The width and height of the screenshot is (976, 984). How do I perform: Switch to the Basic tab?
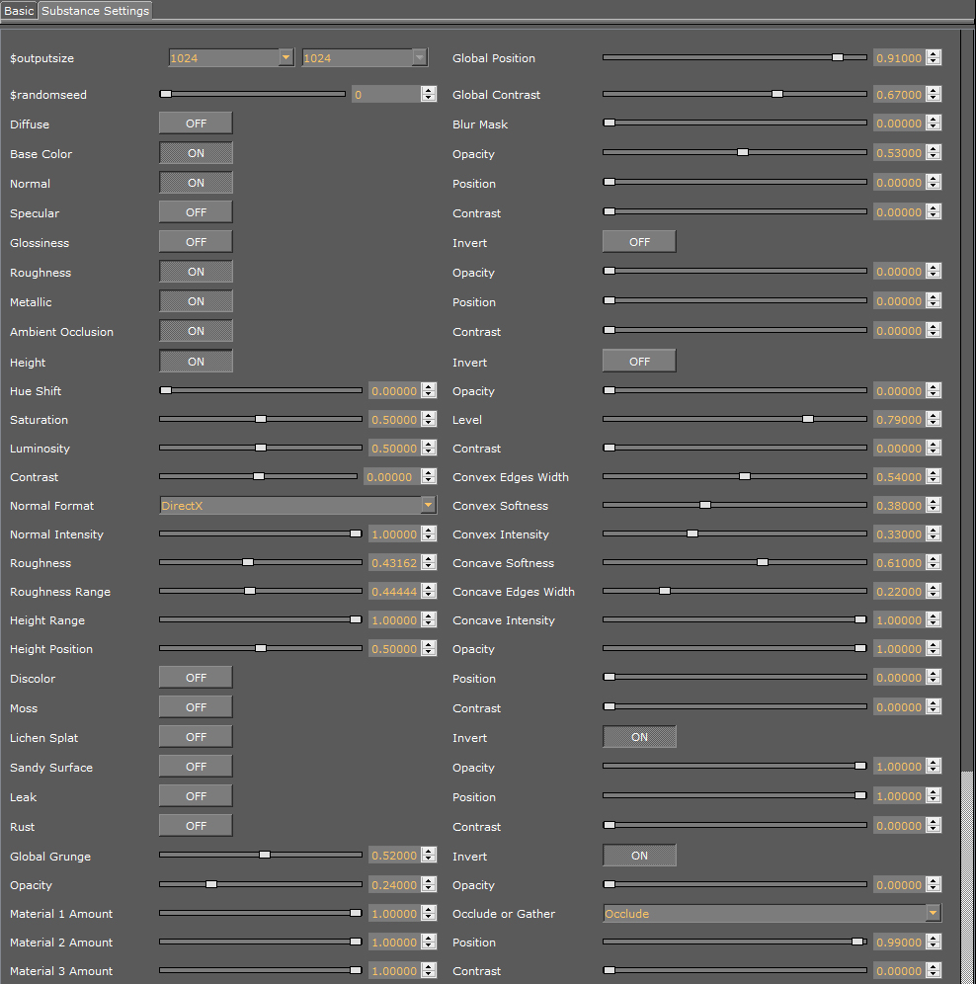[x=19, y=11]
